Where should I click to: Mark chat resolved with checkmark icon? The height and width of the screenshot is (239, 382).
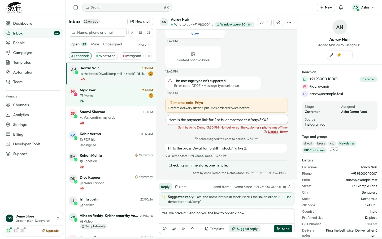tap(278, 22)
